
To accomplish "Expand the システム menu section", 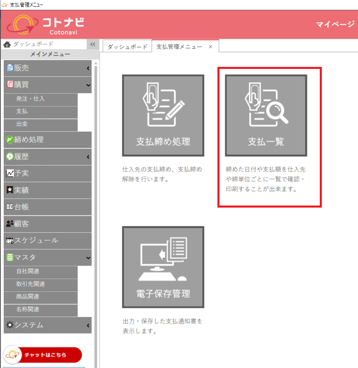I will (x=47, y=325).
